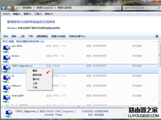Image resolution: width=161 pixels, height=120 pixels.
Task: Click the 上移 toolbar command
Action: click(22, 36)
